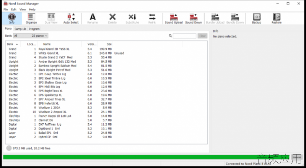This screenshot has width=306, height=168.
Task: Sort by the Name column header
Action: (59, 44)
